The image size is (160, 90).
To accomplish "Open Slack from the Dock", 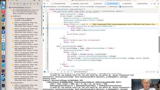I will point(3,53).
